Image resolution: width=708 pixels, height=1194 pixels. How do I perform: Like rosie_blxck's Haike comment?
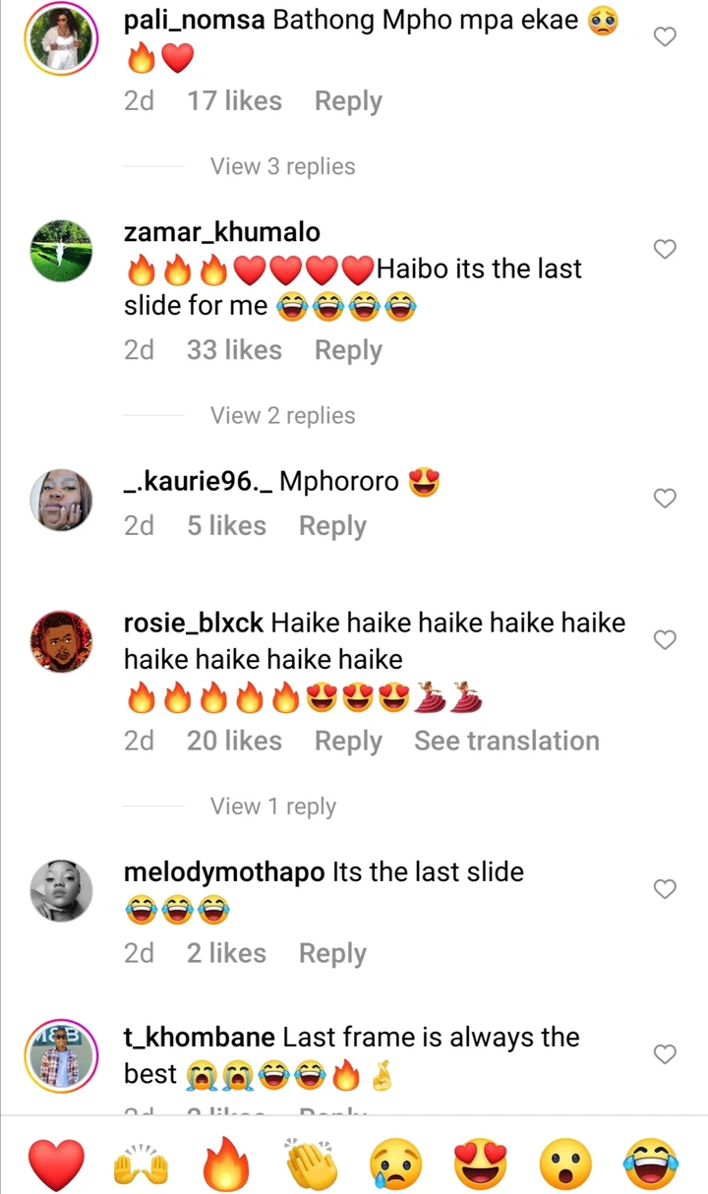[666, 639]
